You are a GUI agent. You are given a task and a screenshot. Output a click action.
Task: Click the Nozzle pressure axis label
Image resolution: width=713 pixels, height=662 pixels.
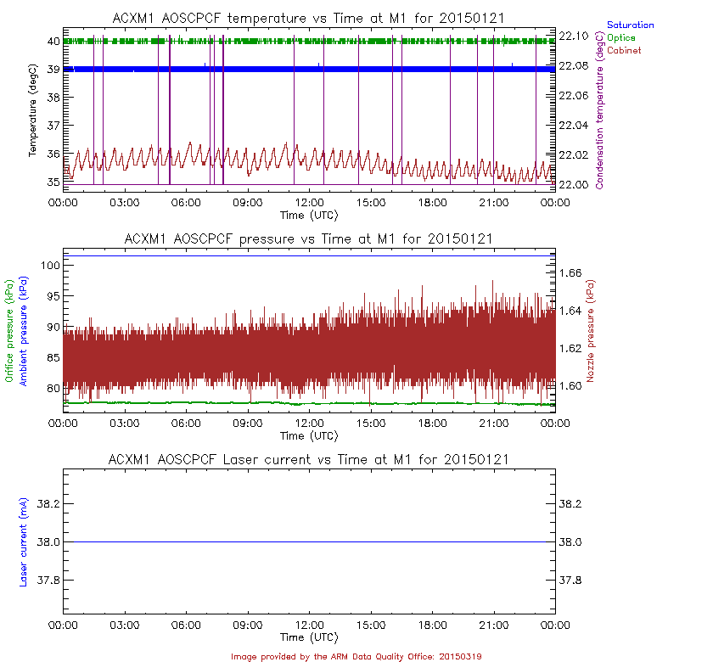point(591,328)
